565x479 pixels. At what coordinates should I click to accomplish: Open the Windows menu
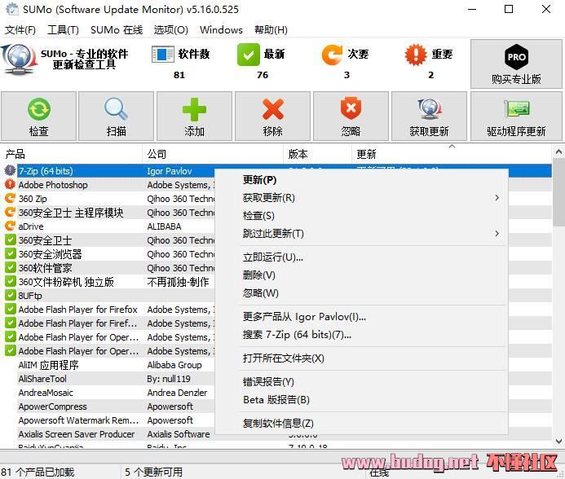[221, 30]
